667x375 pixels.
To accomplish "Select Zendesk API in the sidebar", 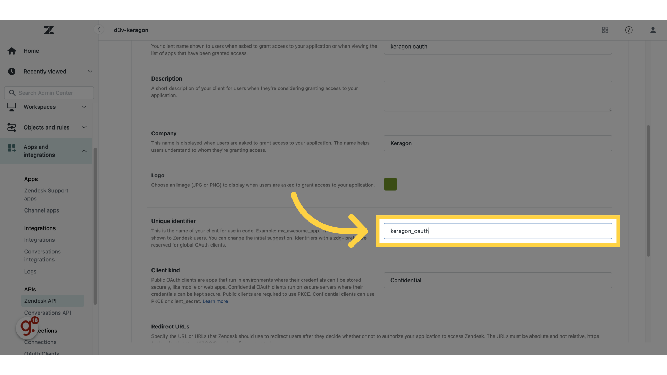I will (x=52, y=301).
